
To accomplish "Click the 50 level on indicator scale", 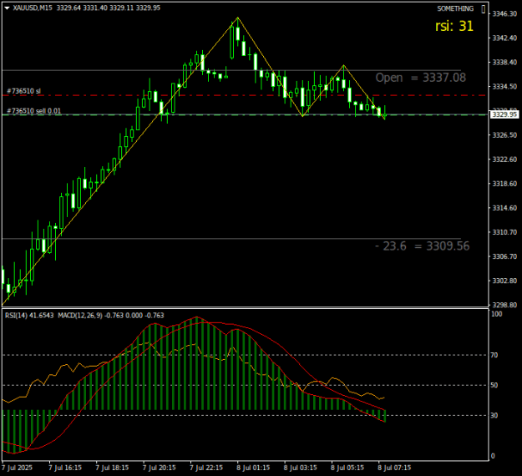I will click(x=494, y=385).
